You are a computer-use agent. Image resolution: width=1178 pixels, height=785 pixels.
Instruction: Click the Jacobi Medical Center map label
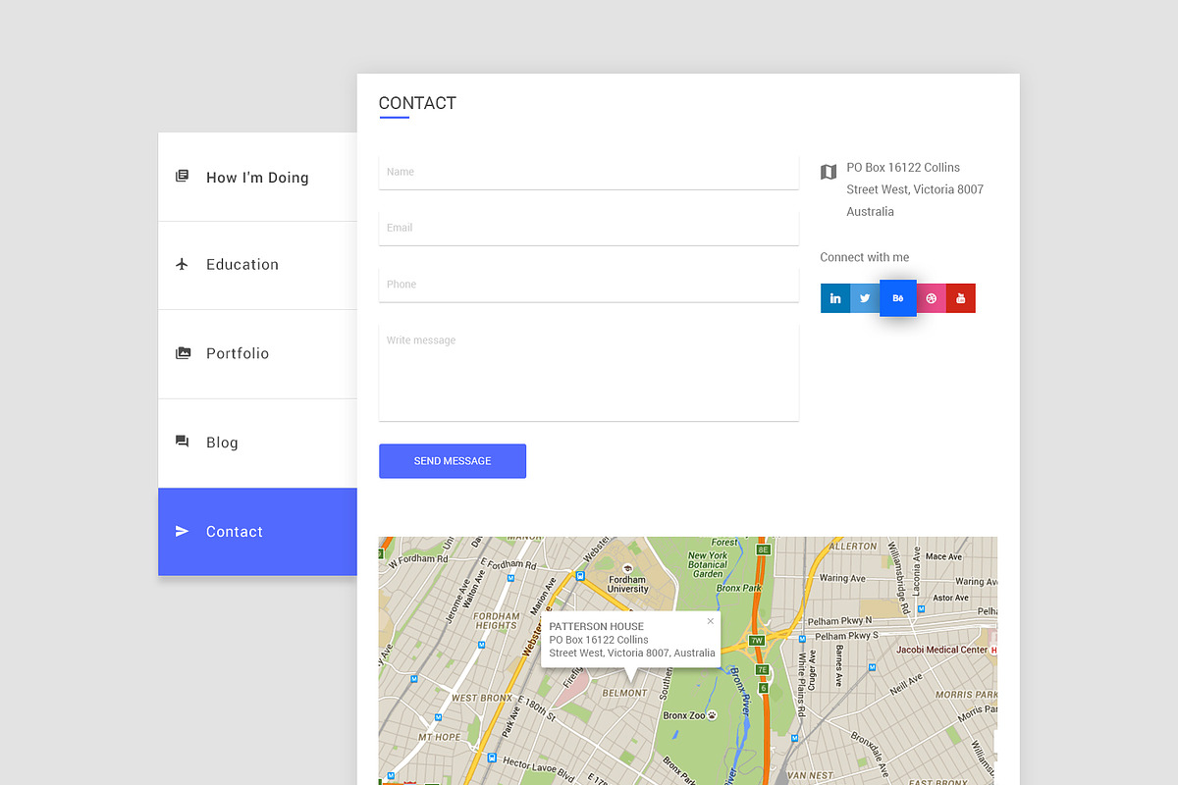click(941, 650)
